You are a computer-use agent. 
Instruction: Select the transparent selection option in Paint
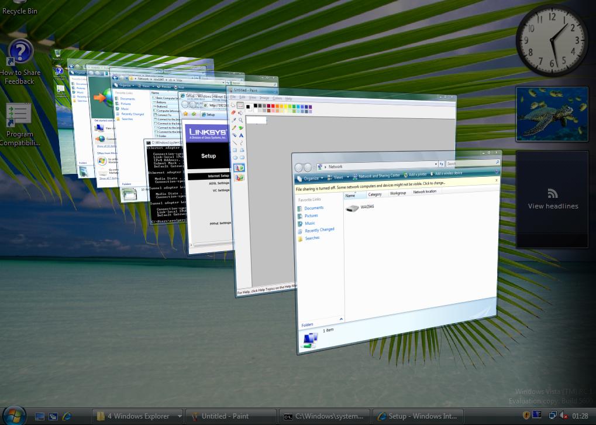[239, 177]
